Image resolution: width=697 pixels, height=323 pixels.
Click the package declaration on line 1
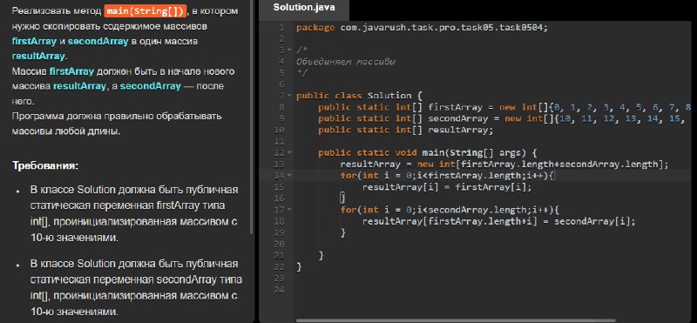(423, 28)
